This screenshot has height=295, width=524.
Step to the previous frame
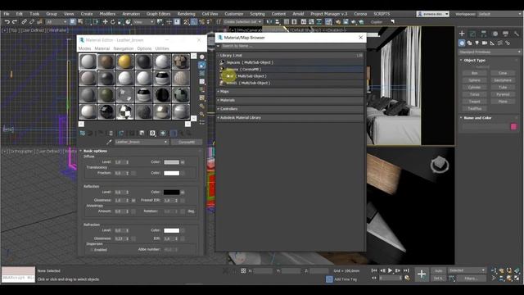pos(382,270)
